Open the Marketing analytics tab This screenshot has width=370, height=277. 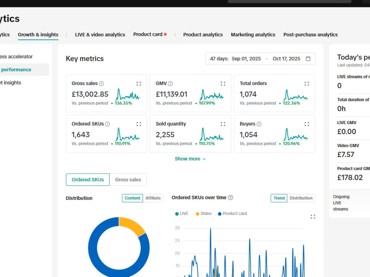pos(253,35)
